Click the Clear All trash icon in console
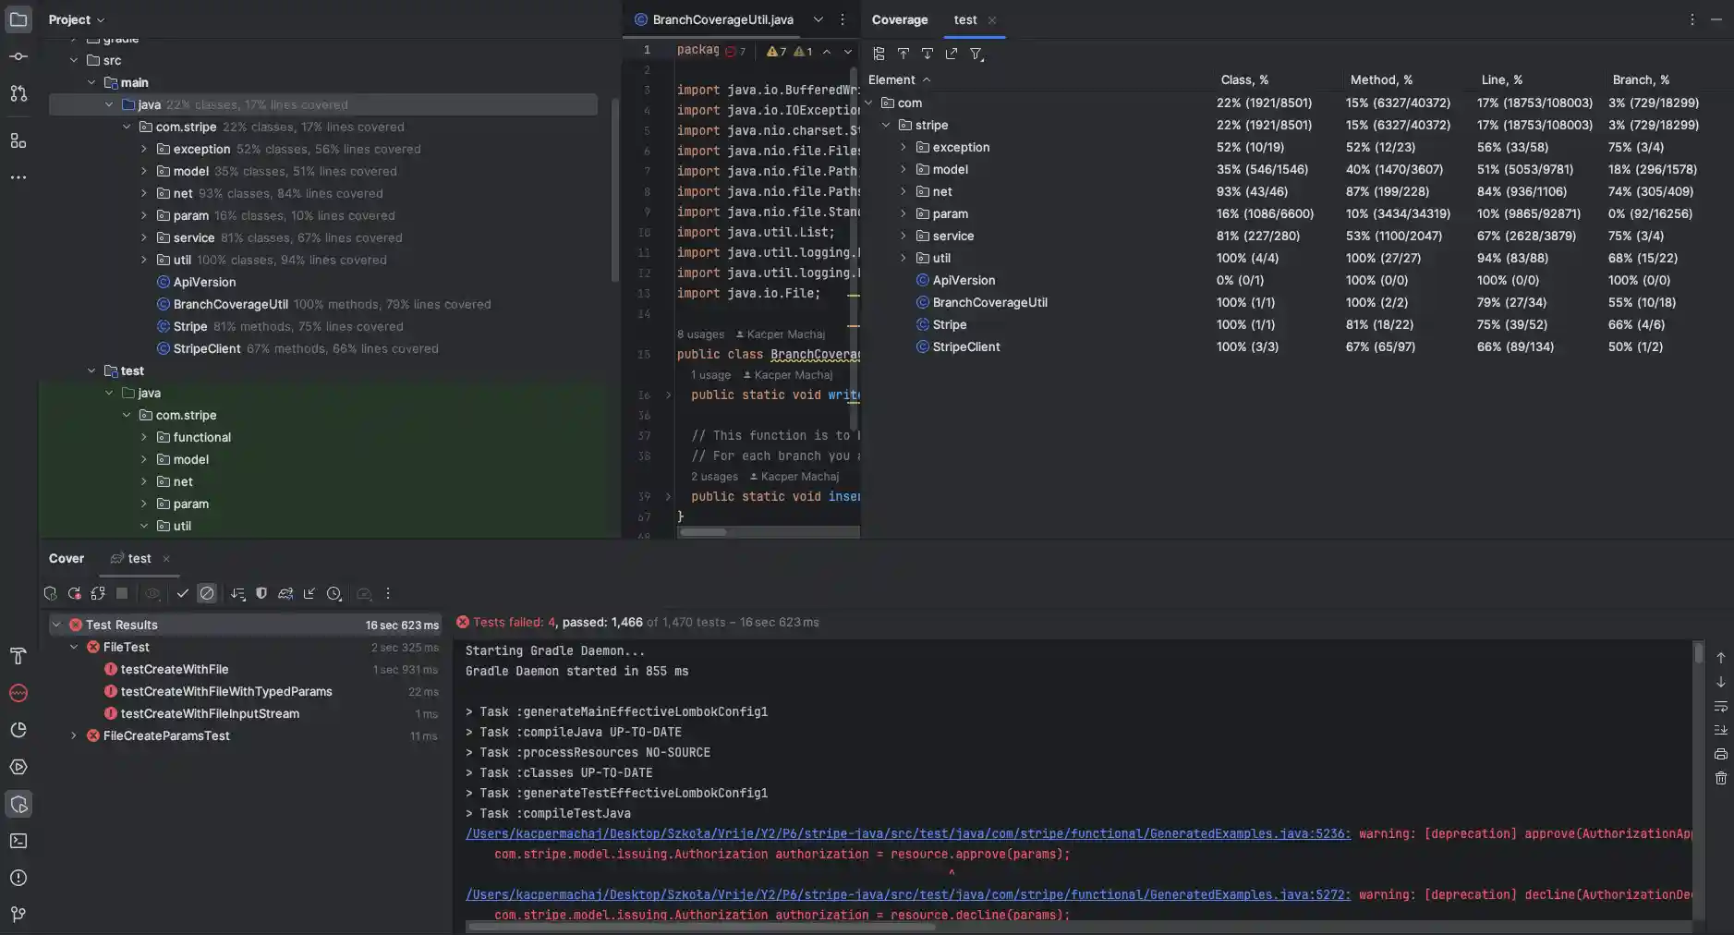The width and height of the screenshot is (1734, 935). tap(1720, 779)
